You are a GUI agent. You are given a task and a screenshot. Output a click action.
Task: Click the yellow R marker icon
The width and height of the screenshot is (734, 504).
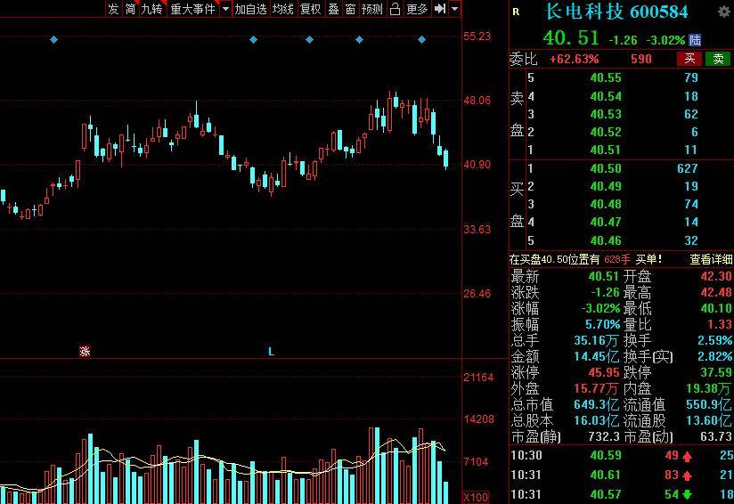516,12
